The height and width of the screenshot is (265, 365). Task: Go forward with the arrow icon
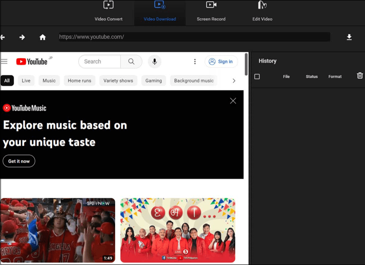(22, 37)
